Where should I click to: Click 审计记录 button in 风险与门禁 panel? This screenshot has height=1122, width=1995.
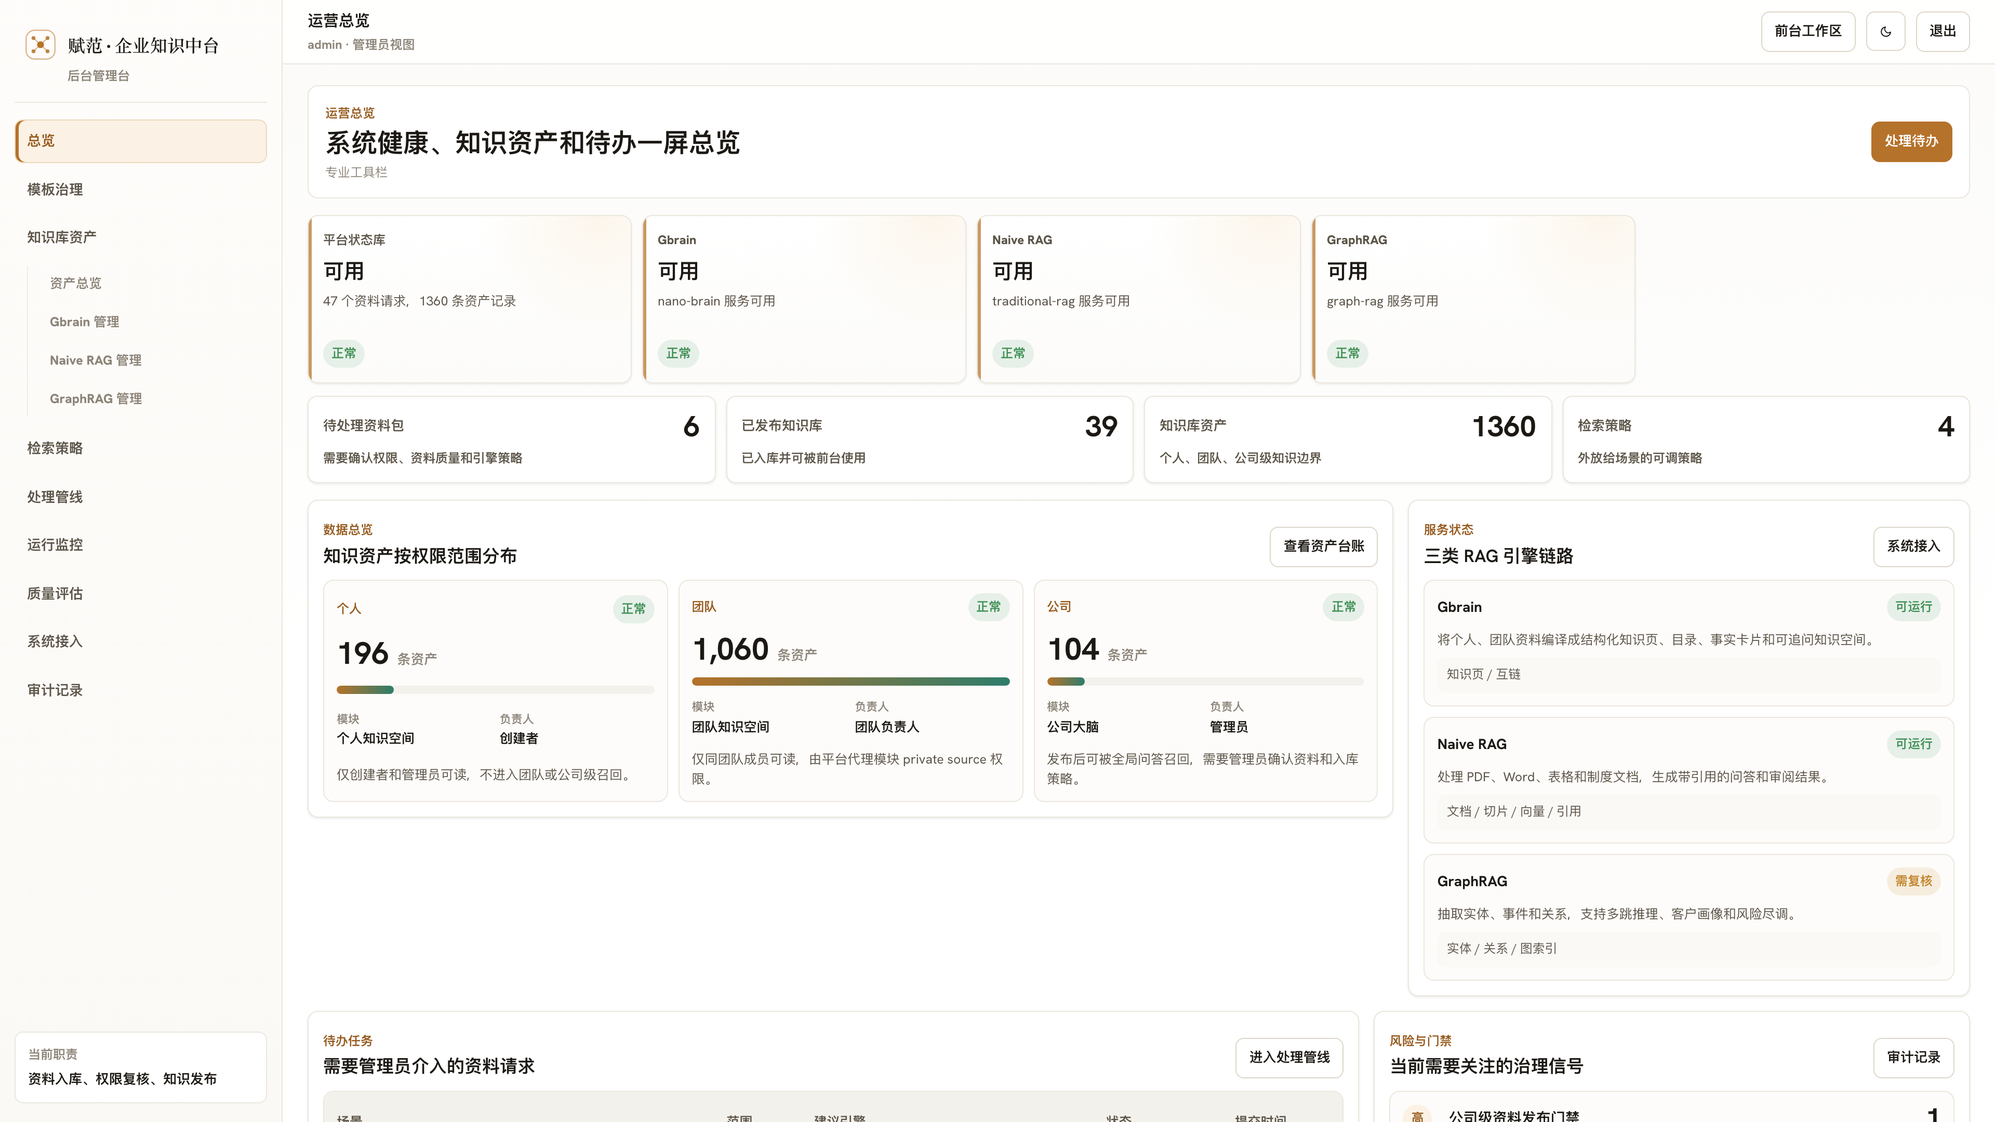click(x=1913, y=1058)
